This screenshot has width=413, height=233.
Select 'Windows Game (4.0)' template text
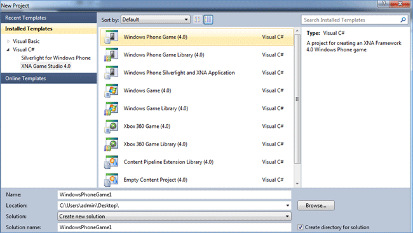(147, 91)
